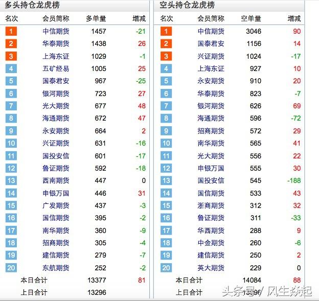Click rank 18 badge beside 中金期货

coord(166,243)
